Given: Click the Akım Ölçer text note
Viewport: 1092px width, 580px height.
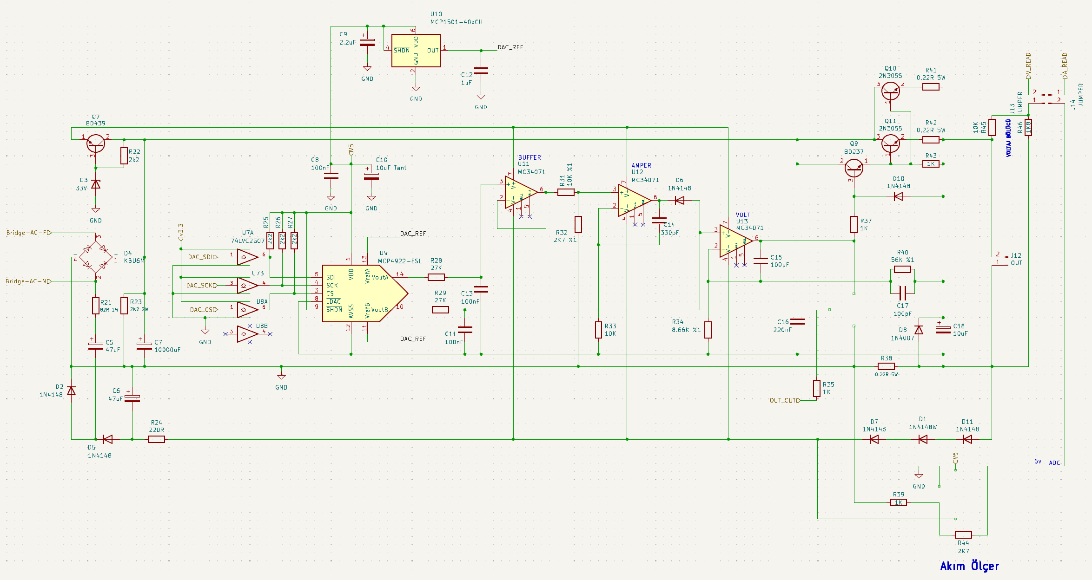Looking at the screenshot, I should tap(969, 566).
